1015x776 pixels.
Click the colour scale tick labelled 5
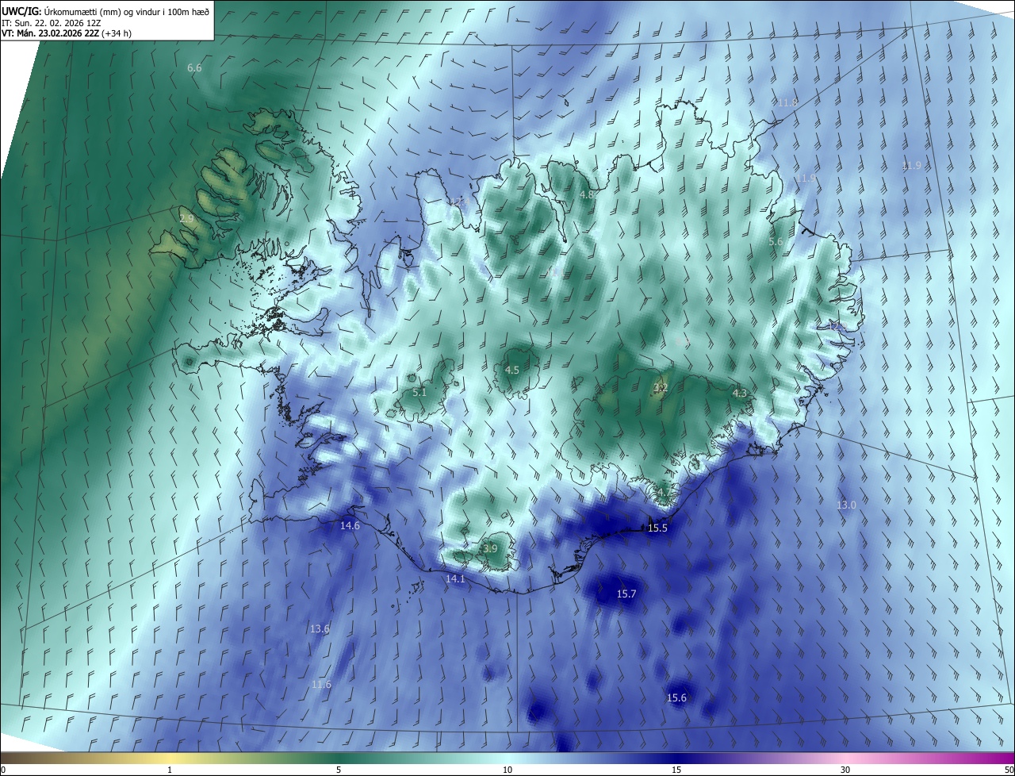[339, 770]
